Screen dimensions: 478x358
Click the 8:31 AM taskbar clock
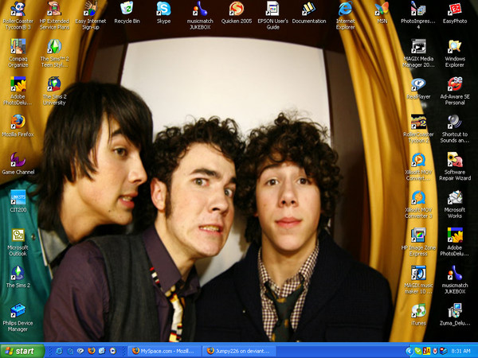point(461,352)
